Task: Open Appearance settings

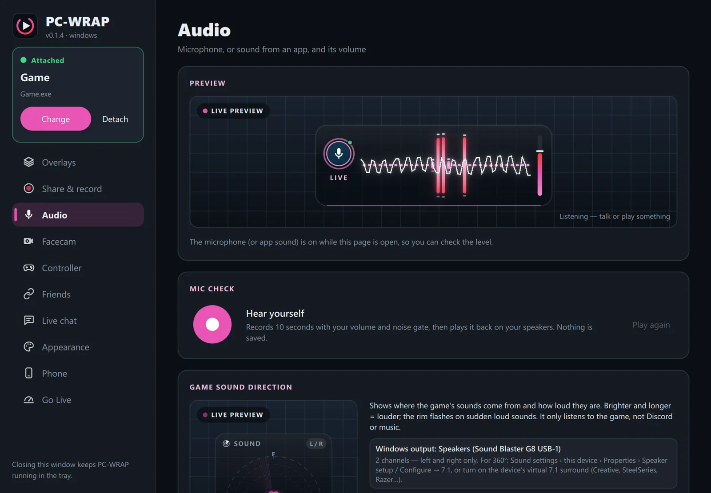Action: pos(78,347)
